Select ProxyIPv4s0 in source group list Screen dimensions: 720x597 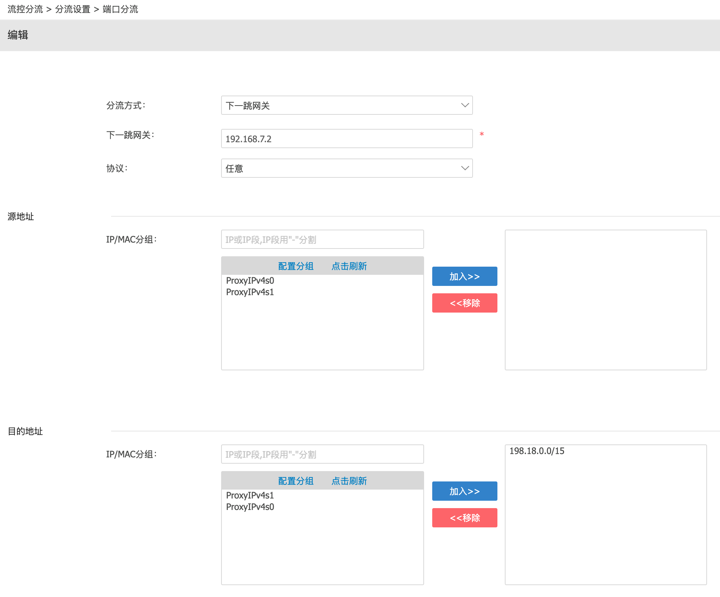point(250,280)
